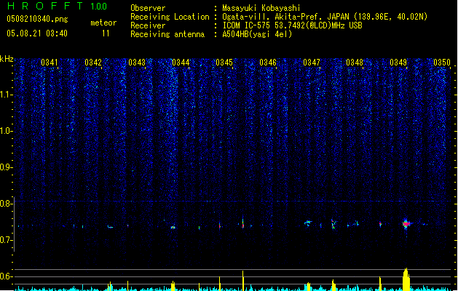
Task: Click the large red meteor echo near 0349
Action: coord(406,224)
